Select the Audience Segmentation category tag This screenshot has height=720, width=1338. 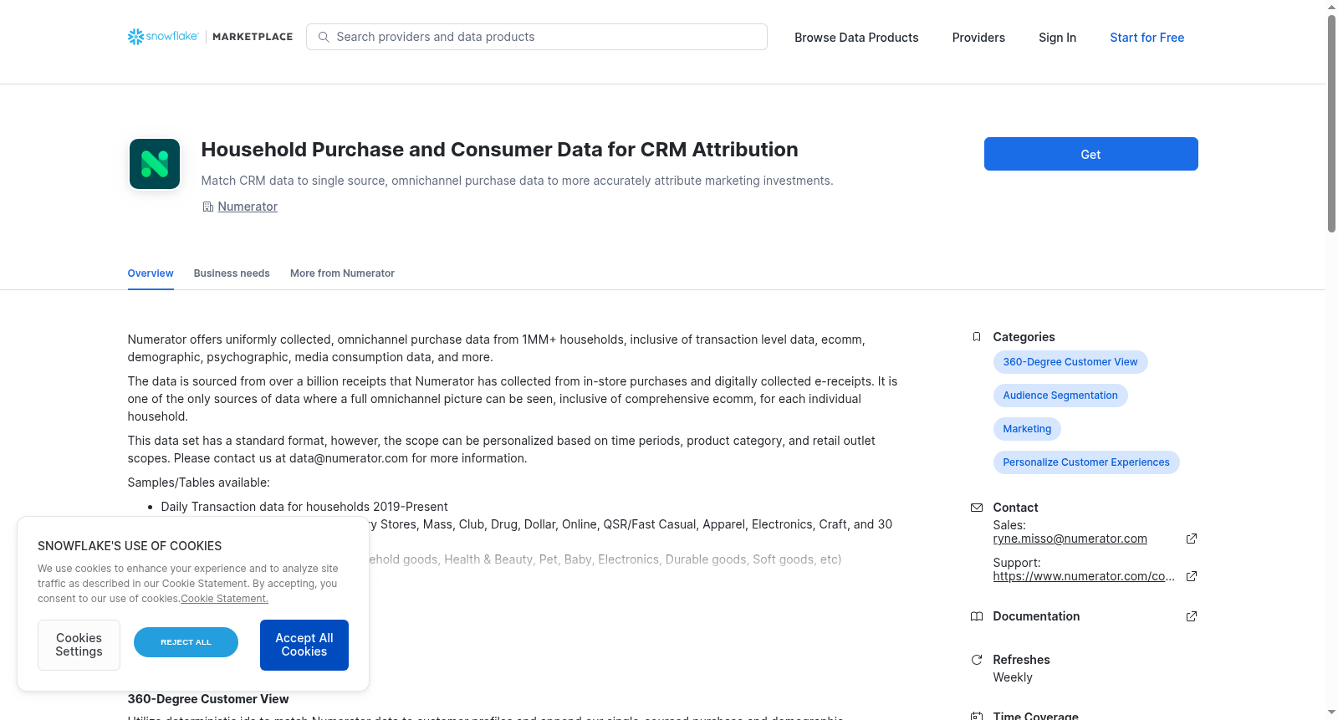(x=1060, y=396)
